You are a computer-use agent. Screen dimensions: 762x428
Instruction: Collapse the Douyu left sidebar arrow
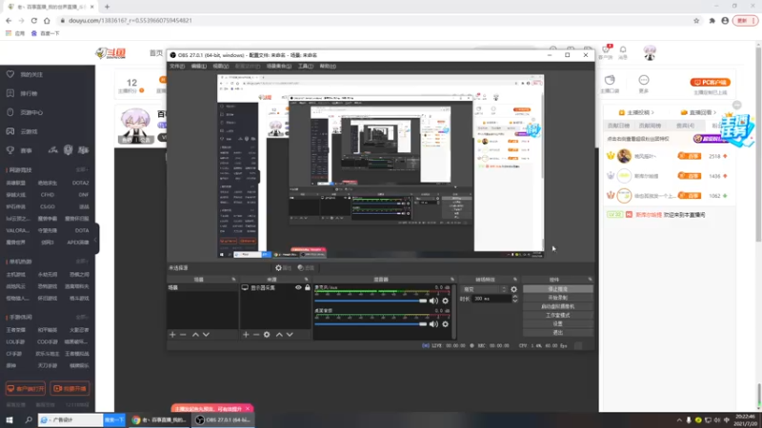point(96,240)
